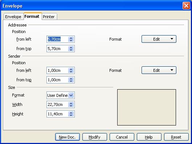Expand the Size Format combo box
Screen dimensions: 192x144
[x=71, y=95]
